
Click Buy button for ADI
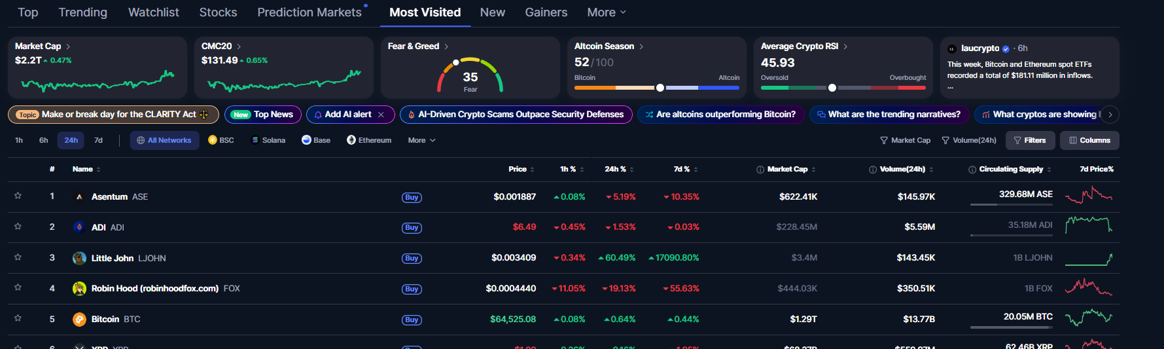pyautogui.click(x=412, y=228)
